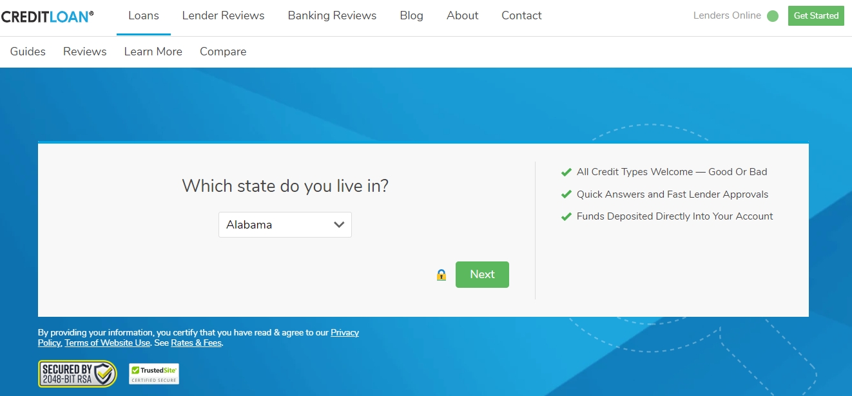Click the Secured by 2048-bit RSA badge
Screen dimensions: 852x396
pyautogui.click(x=77, y=373)
